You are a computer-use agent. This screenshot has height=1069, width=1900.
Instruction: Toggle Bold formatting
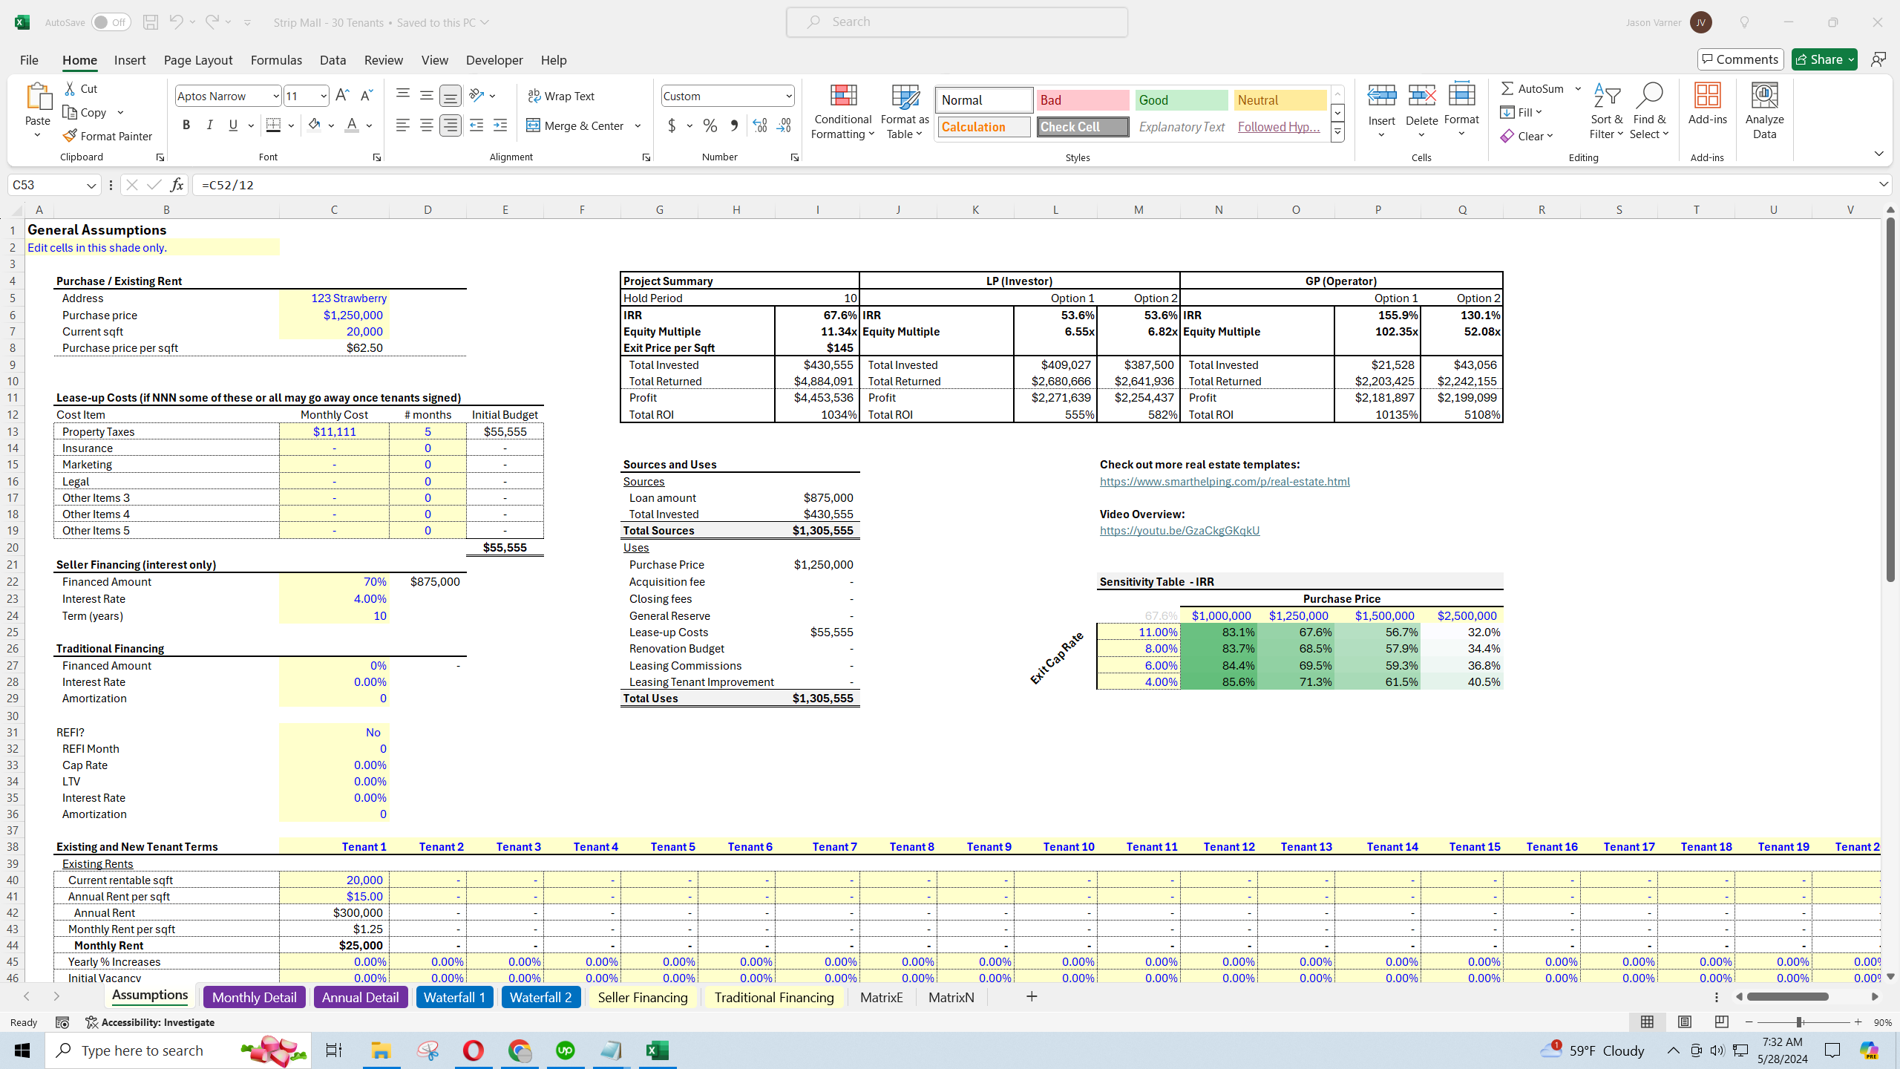click(186, 125)
